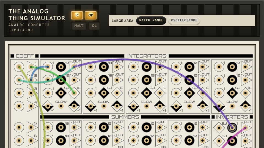Toggle the HALT mode button

click(x=79, y=26)
